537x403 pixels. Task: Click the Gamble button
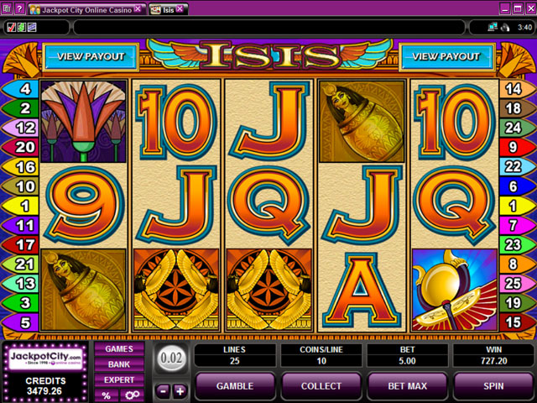click(x=235, y=386)
